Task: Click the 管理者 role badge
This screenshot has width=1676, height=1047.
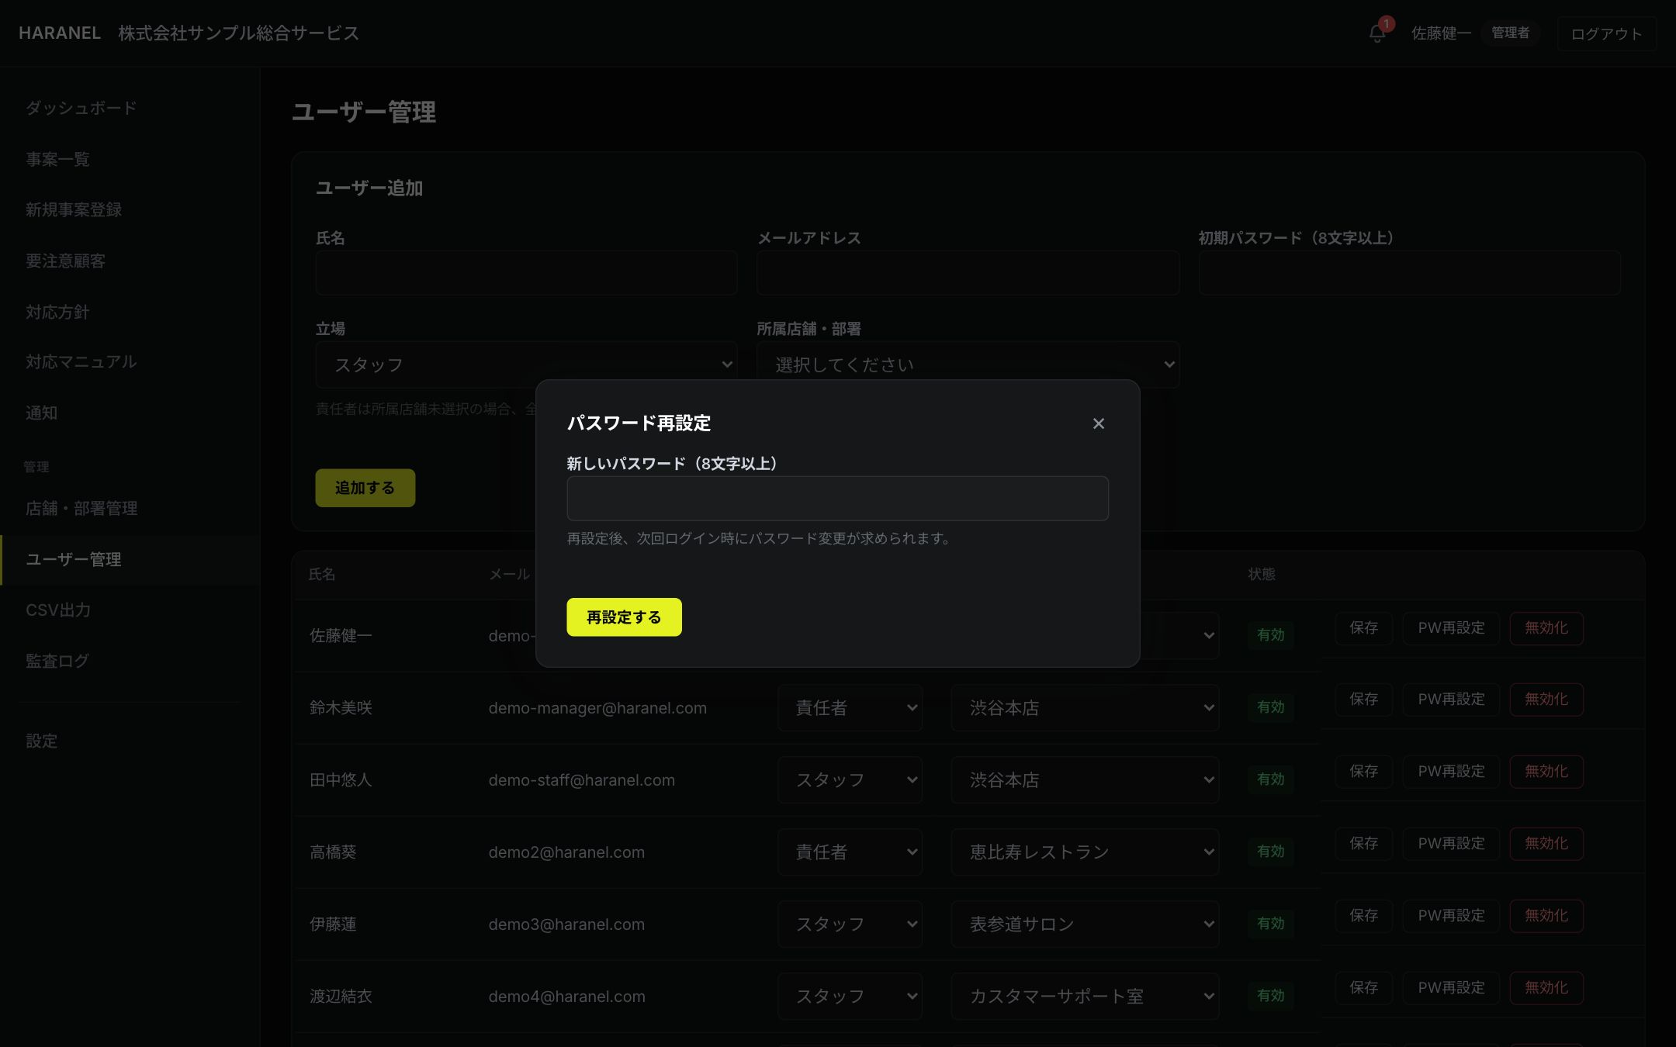Action: coord(1510,33)
